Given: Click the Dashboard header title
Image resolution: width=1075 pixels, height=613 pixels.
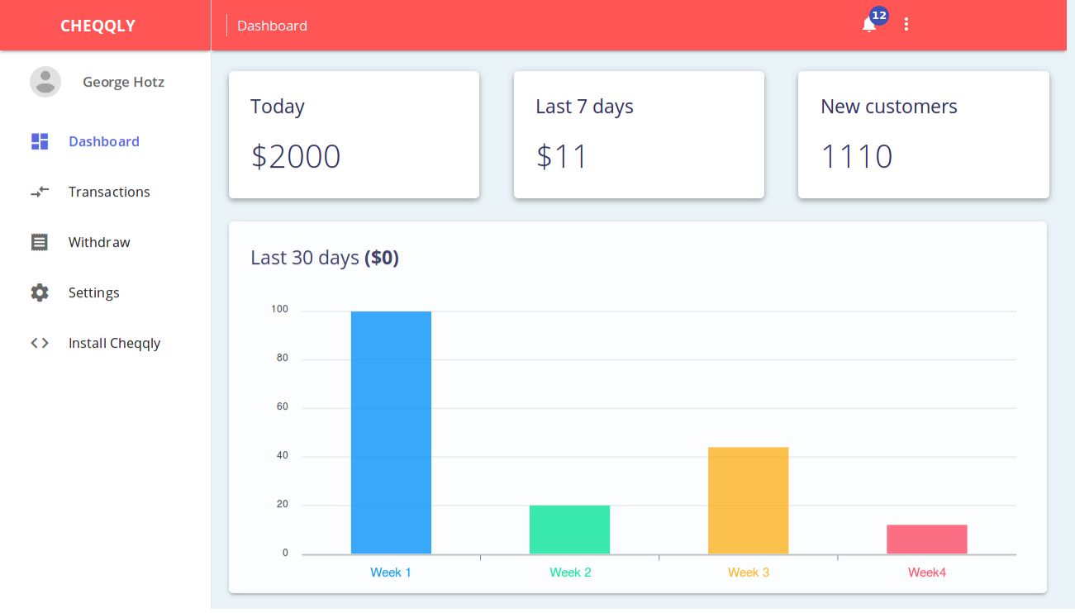Looking at the screenshot, I should [272, 26].
